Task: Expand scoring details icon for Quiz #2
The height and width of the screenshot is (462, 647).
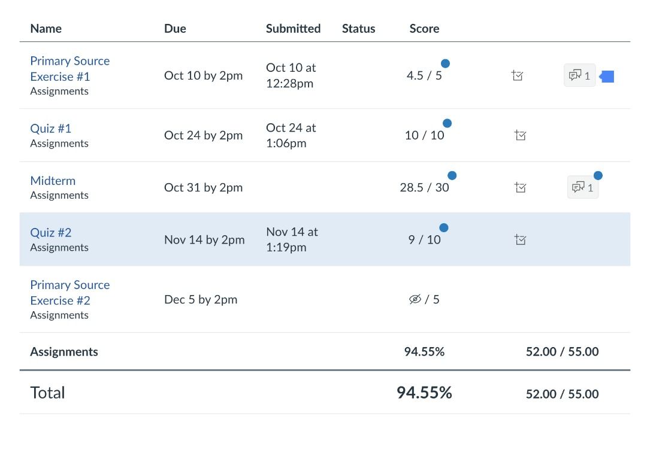Action: pos(520,240)
